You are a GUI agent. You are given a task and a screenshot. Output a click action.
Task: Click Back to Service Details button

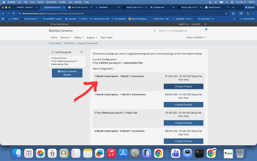tap(67, 73)
